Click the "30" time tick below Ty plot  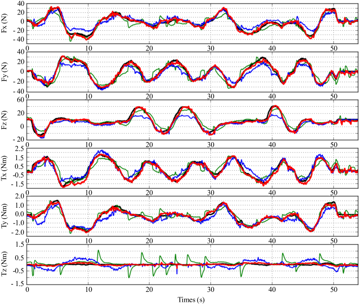click(211, 241)
